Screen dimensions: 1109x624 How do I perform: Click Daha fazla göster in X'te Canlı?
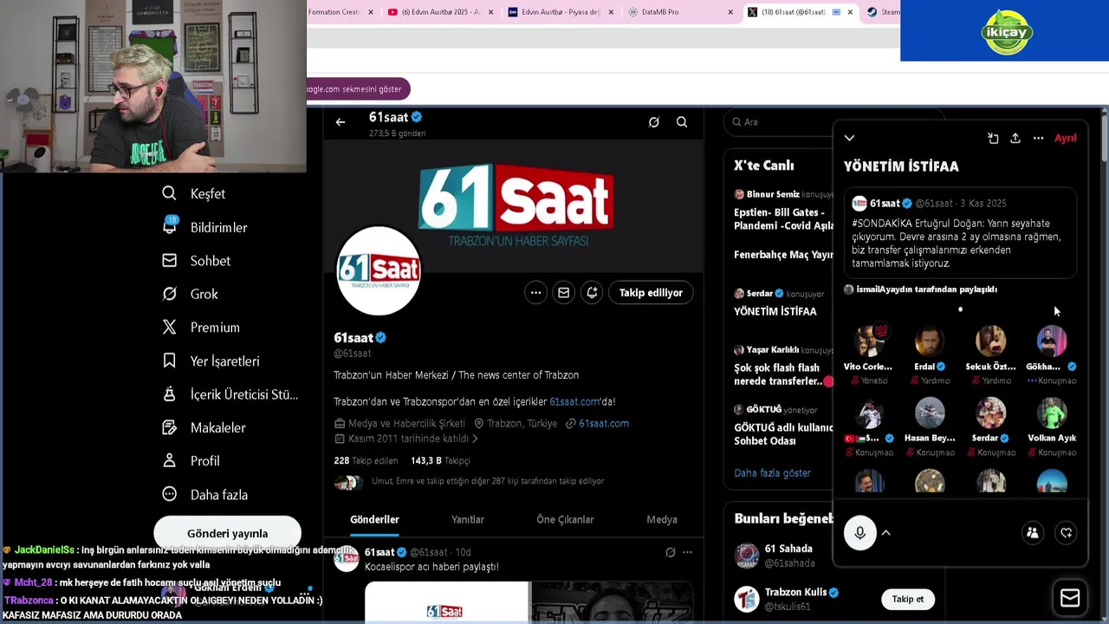click(x=772, y=473)
